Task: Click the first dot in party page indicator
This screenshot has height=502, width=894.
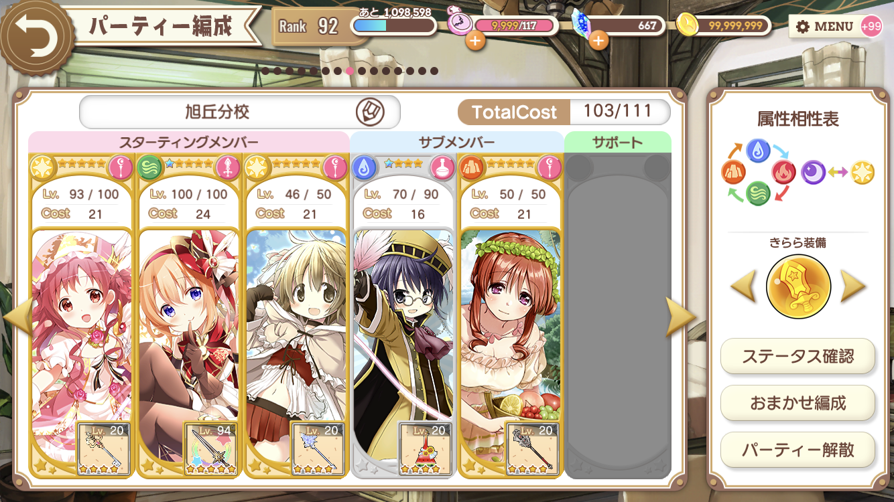Action: tap(265, 71)
